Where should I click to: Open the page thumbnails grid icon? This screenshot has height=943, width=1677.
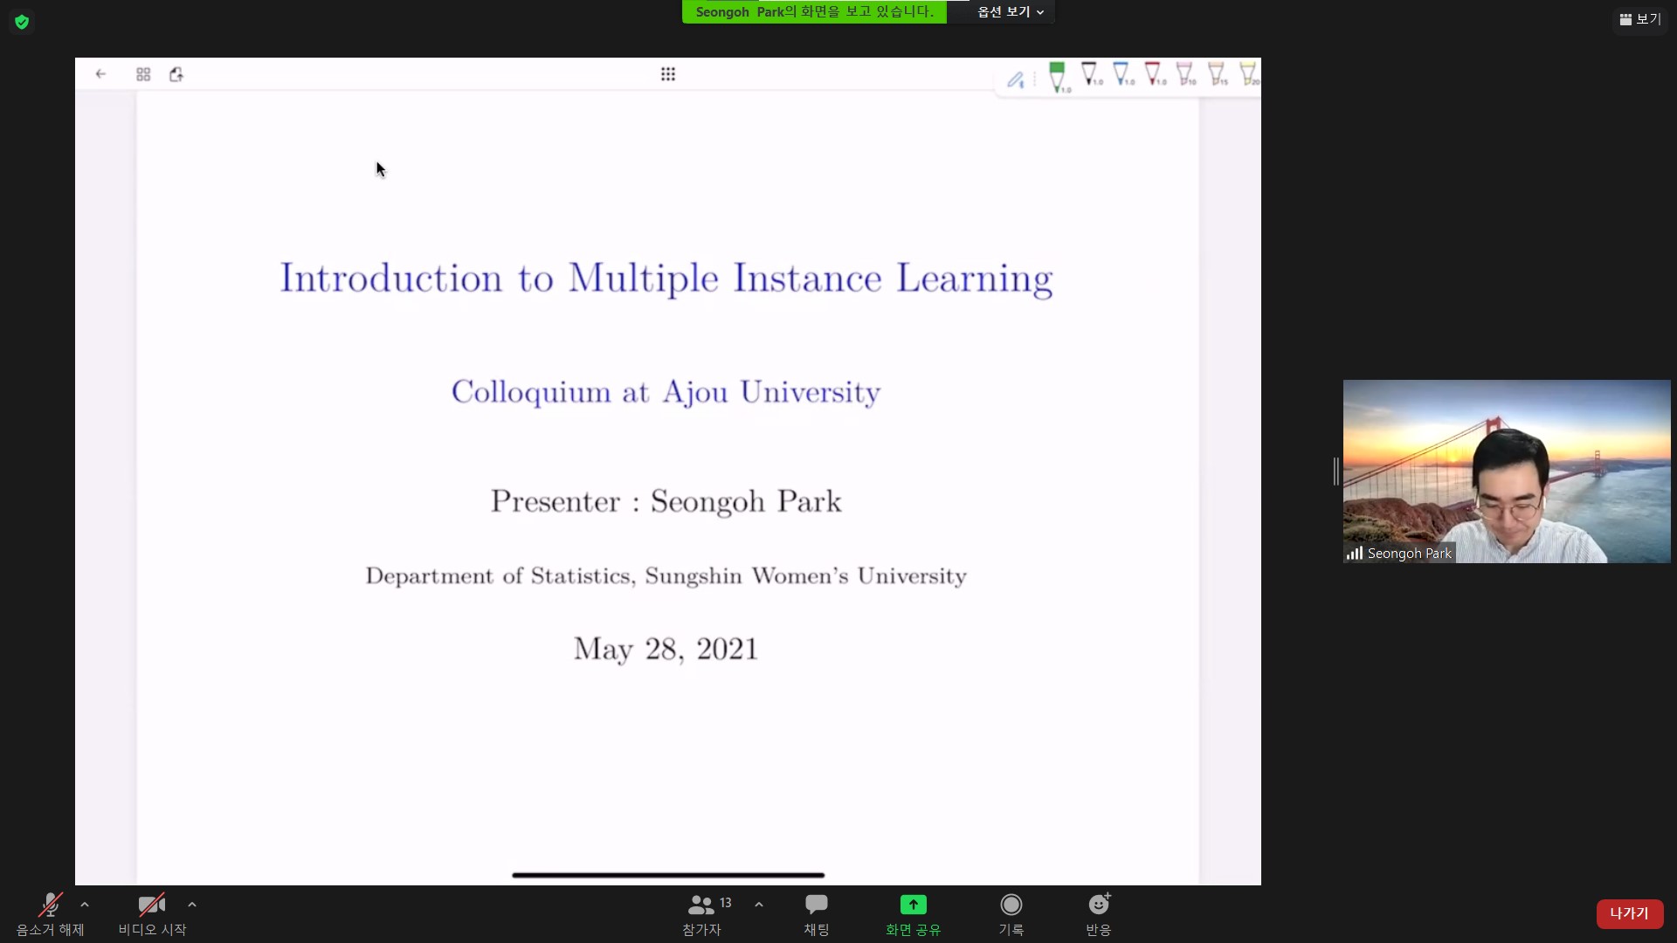(143, 74)
